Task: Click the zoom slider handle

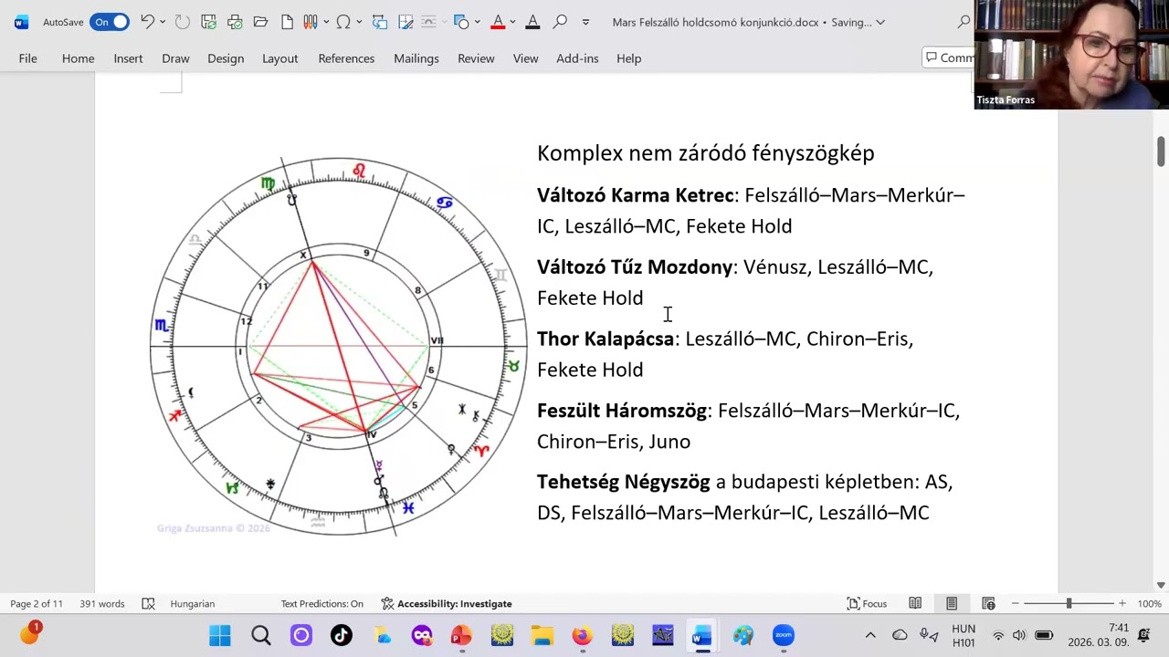Action: point(1069,603)
